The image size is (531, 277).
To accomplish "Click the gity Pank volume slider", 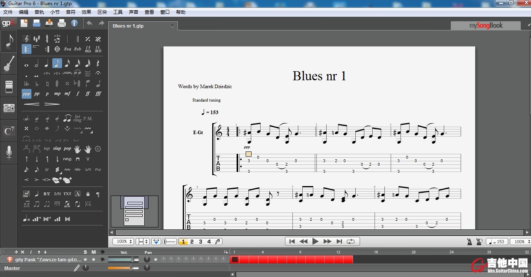I will [x=121, y=259].
